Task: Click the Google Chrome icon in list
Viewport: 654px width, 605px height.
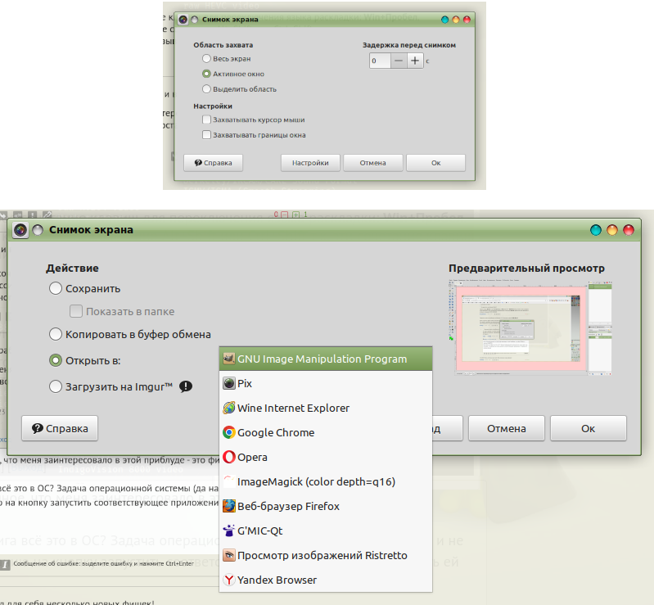Action: tap(230, 432)
